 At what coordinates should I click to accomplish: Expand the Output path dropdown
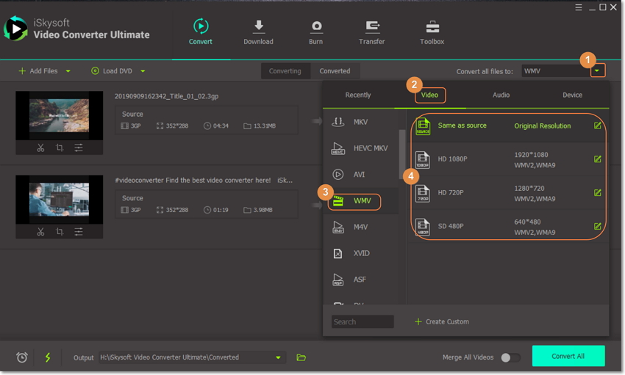click(x=278, y=357)
